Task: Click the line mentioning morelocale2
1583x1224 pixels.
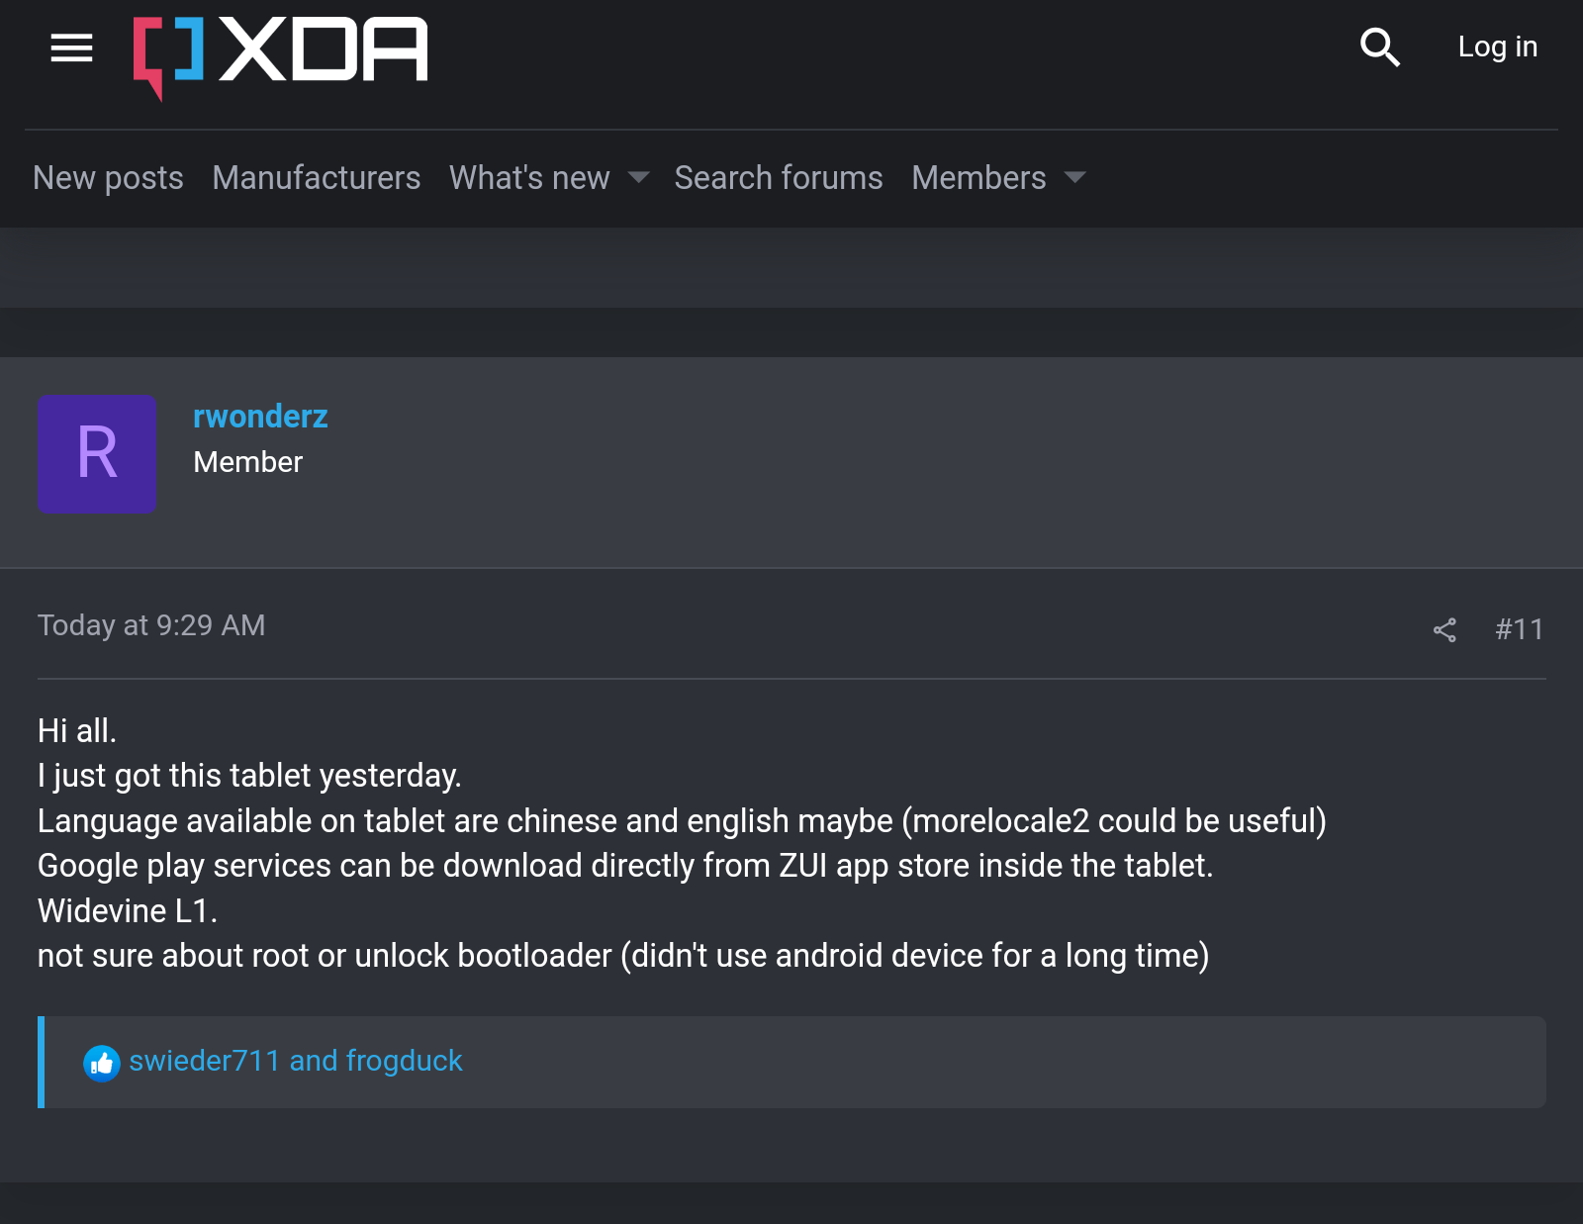Action: coord(682,821)
